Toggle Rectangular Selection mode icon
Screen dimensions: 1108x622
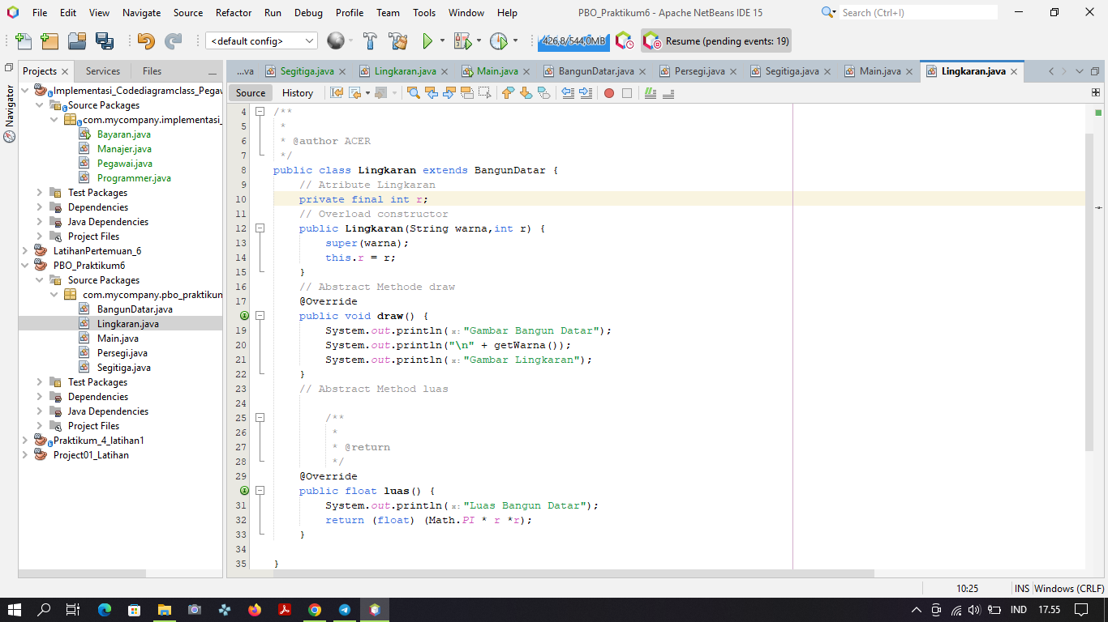pyautogui.click(x=484, y=93)
